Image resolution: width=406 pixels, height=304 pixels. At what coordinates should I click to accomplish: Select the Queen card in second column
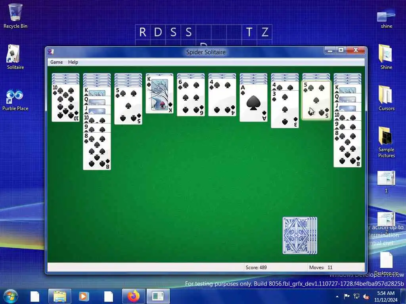click(97, 101)
